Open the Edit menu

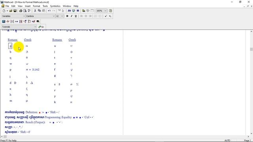click(13, 6)
